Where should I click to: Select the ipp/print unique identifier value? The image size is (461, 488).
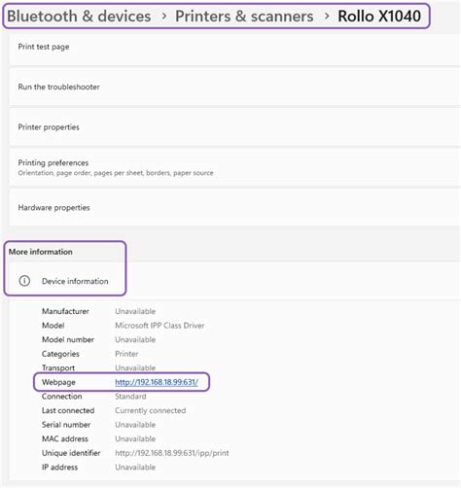(x=172, y=453)
